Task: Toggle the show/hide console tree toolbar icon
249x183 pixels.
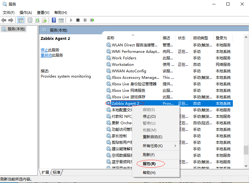Action: (x=21, y=20)
